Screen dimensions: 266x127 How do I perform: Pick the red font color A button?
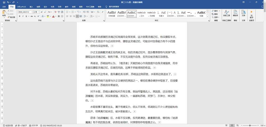pyautogui.click(x=53, y=16)
